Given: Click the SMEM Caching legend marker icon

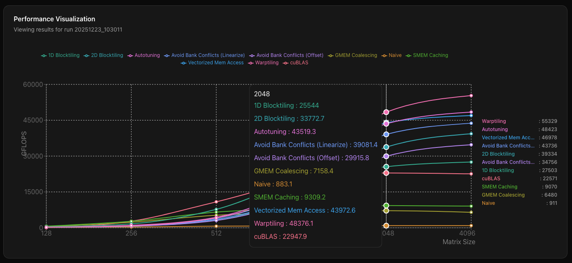Looking at the screenshot, I should pos(409,55).
